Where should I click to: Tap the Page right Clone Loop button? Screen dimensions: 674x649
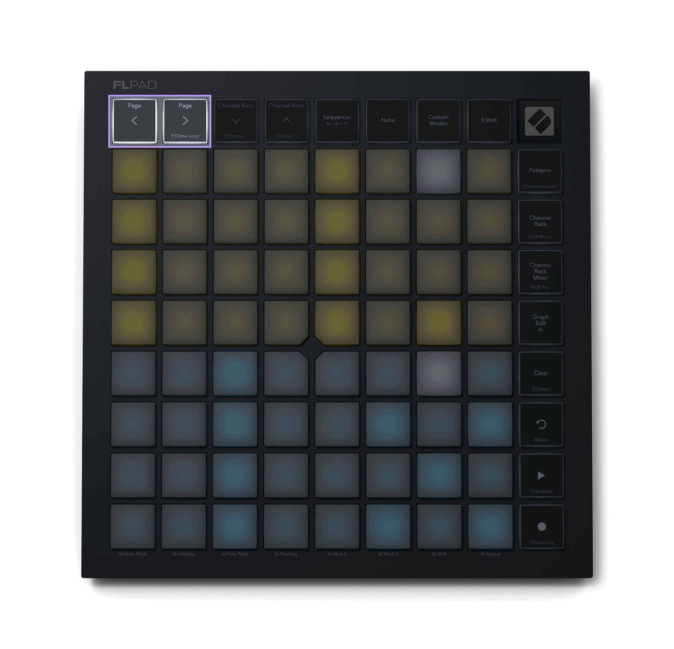(x=185, y=121)
